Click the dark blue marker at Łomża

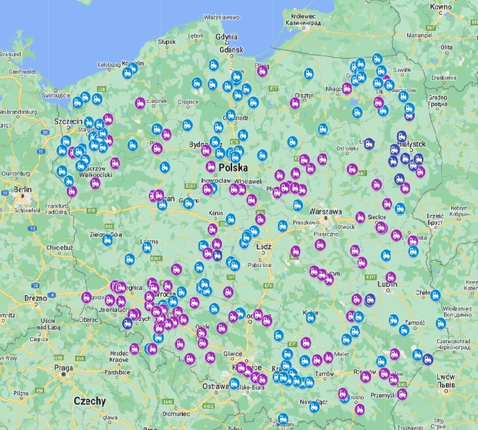click(368, 142)
